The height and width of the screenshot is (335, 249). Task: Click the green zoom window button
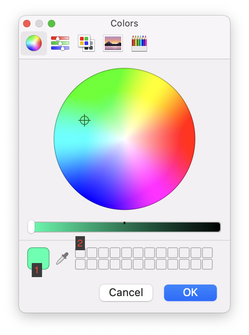52,24
